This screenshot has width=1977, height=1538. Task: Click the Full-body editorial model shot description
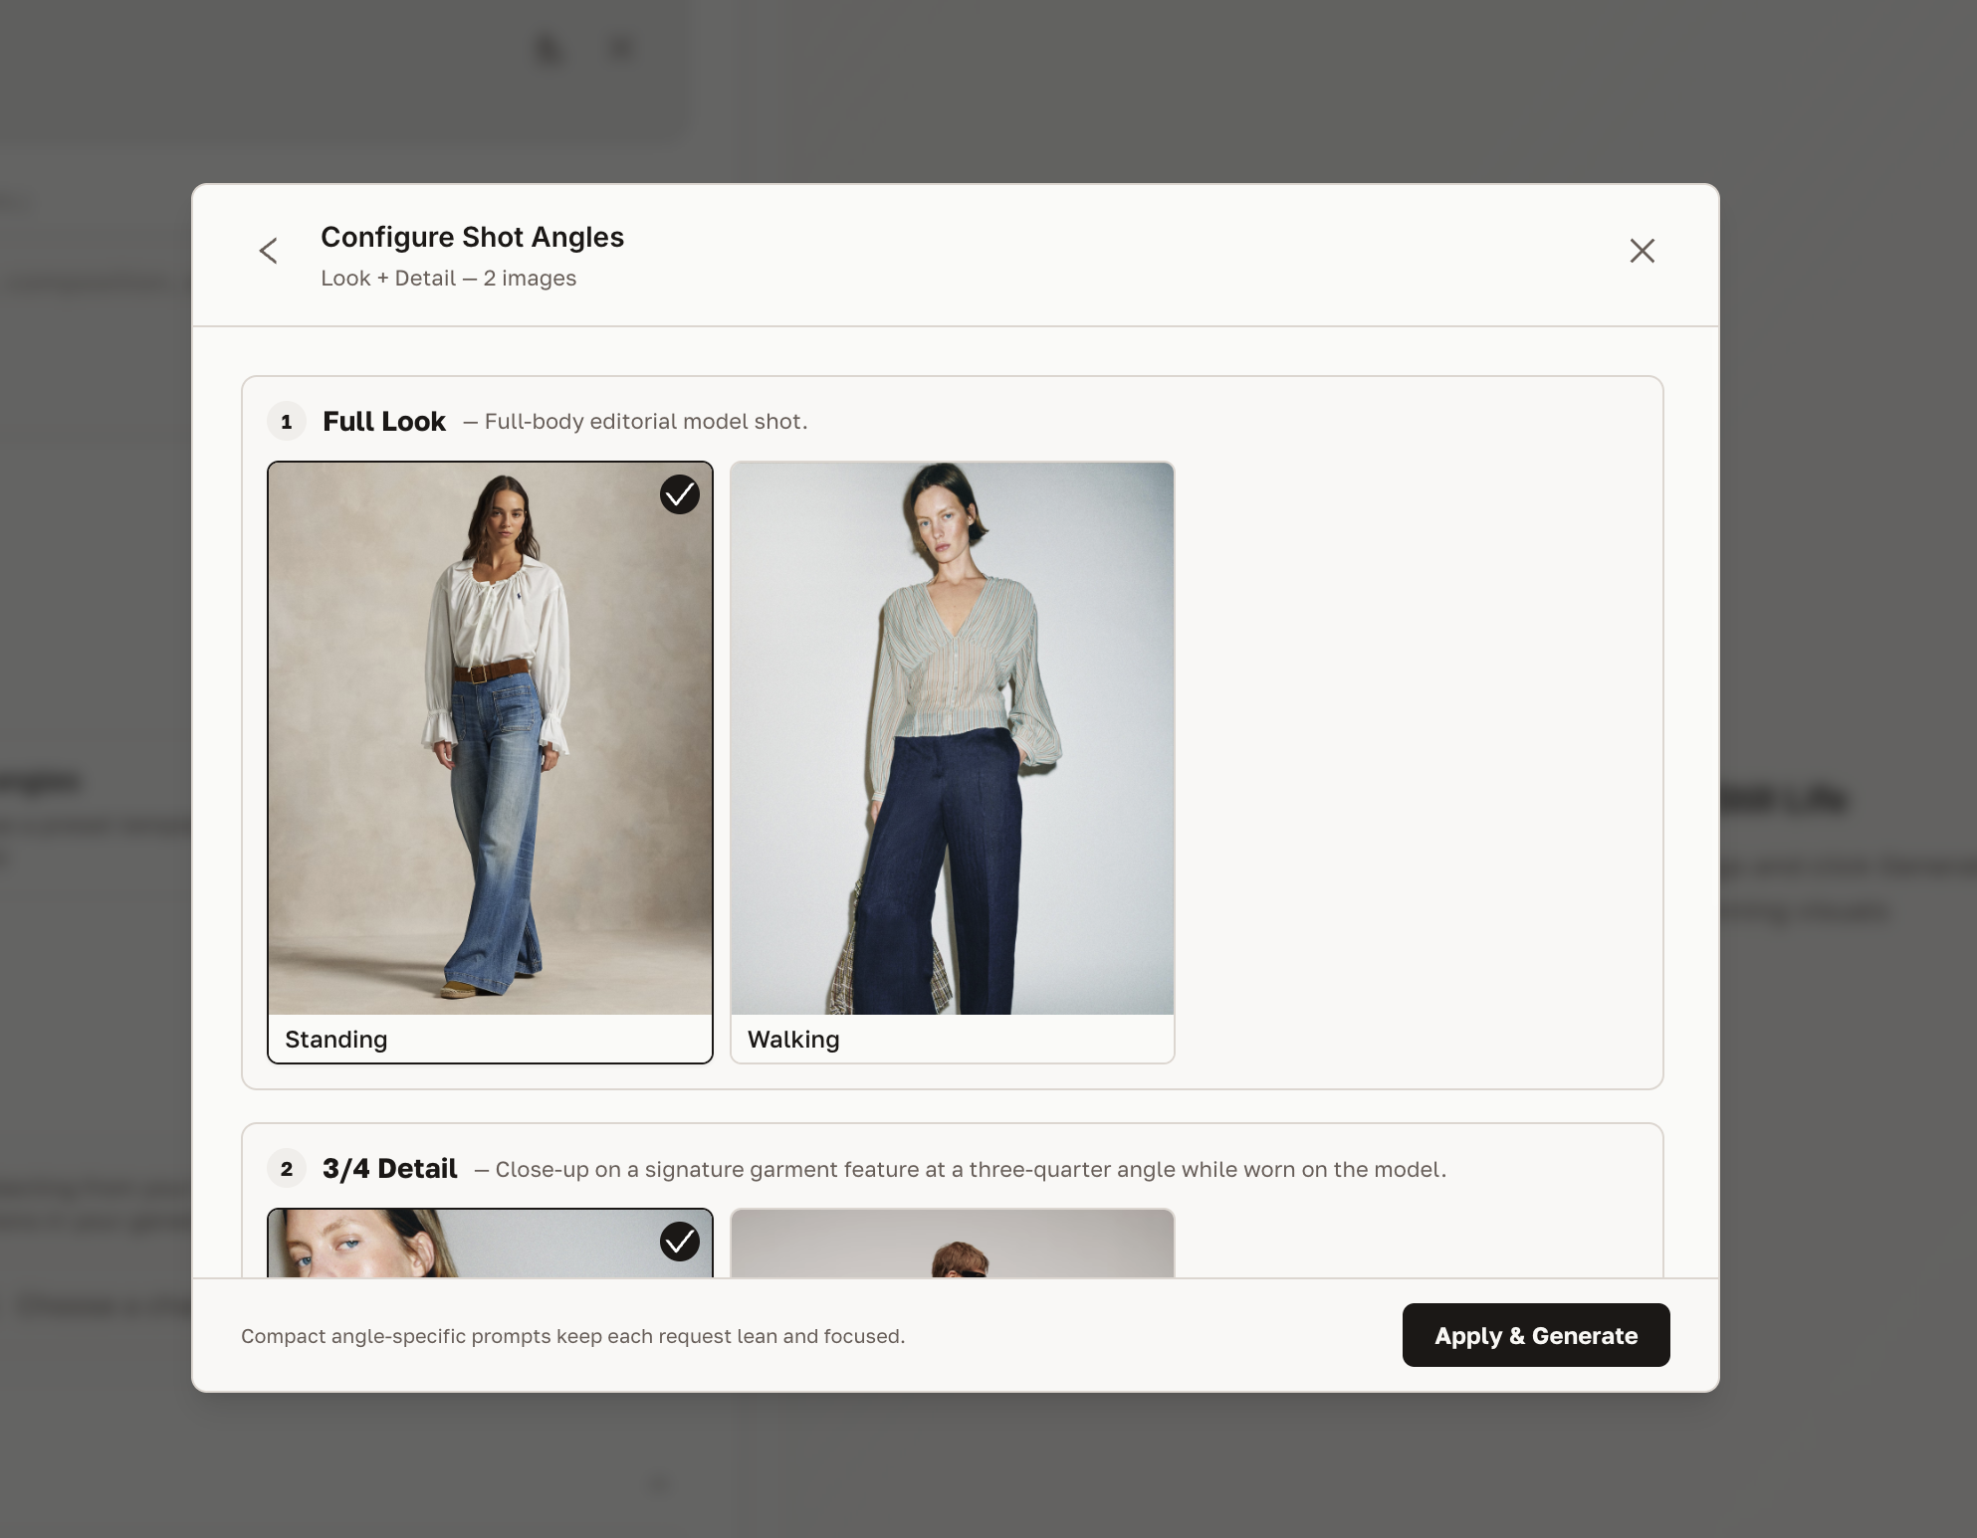(645, 422)
